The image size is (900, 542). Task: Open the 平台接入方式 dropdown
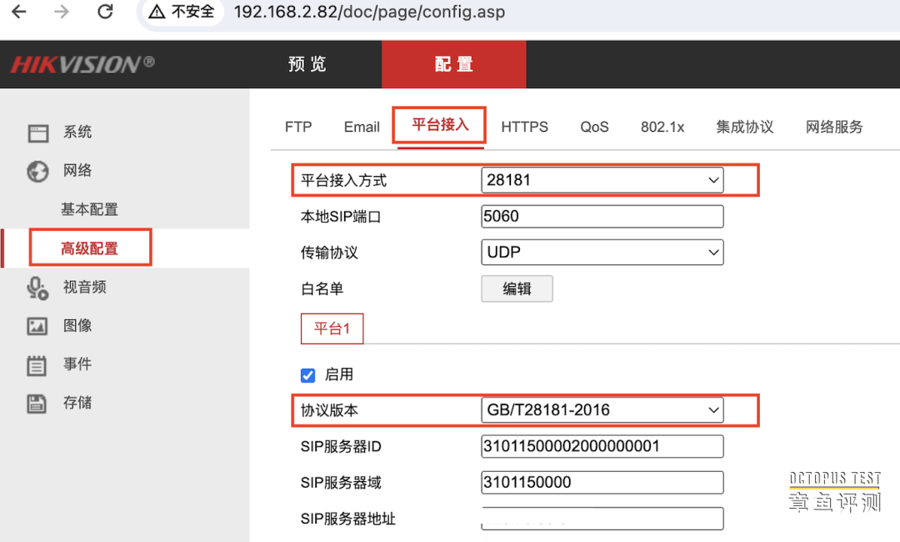pyautogui.click(x=602, y=179)
